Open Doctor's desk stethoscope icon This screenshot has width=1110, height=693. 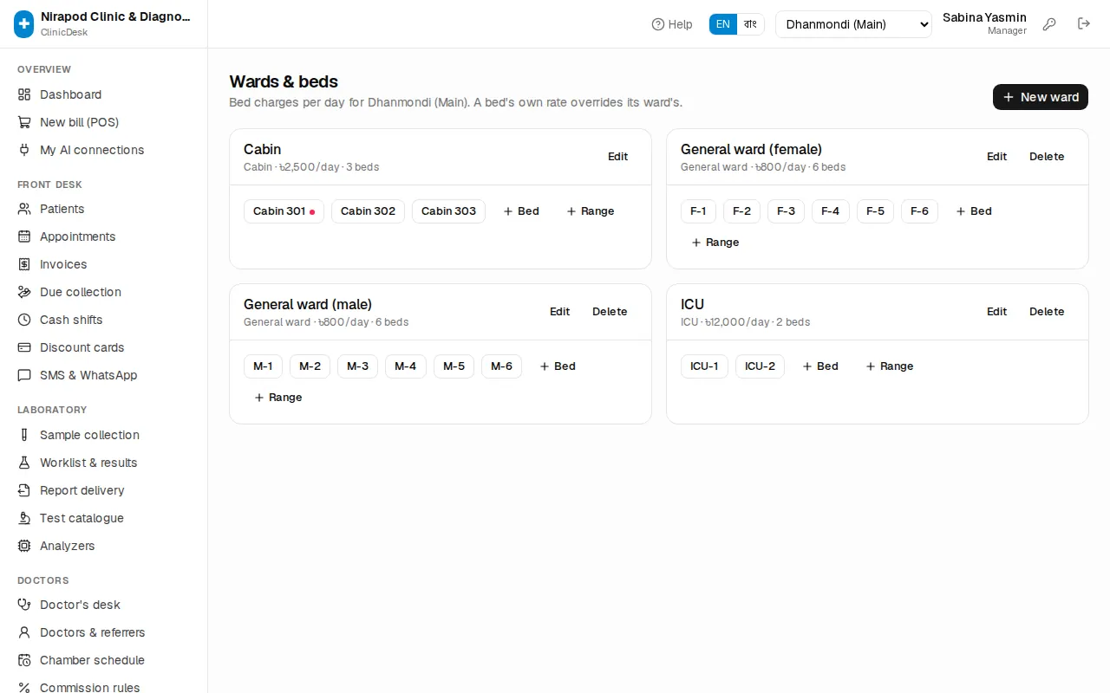coord(24,605)
